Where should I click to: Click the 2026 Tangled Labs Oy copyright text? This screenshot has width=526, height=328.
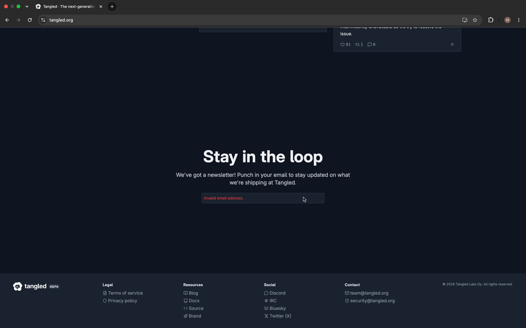[x=477, y=284]
